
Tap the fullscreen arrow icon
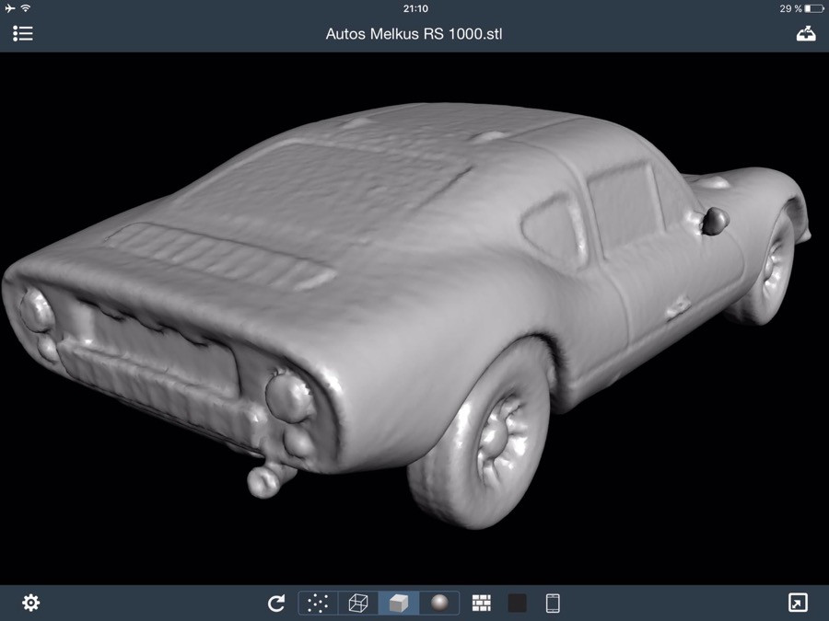(x=798, y=603)
